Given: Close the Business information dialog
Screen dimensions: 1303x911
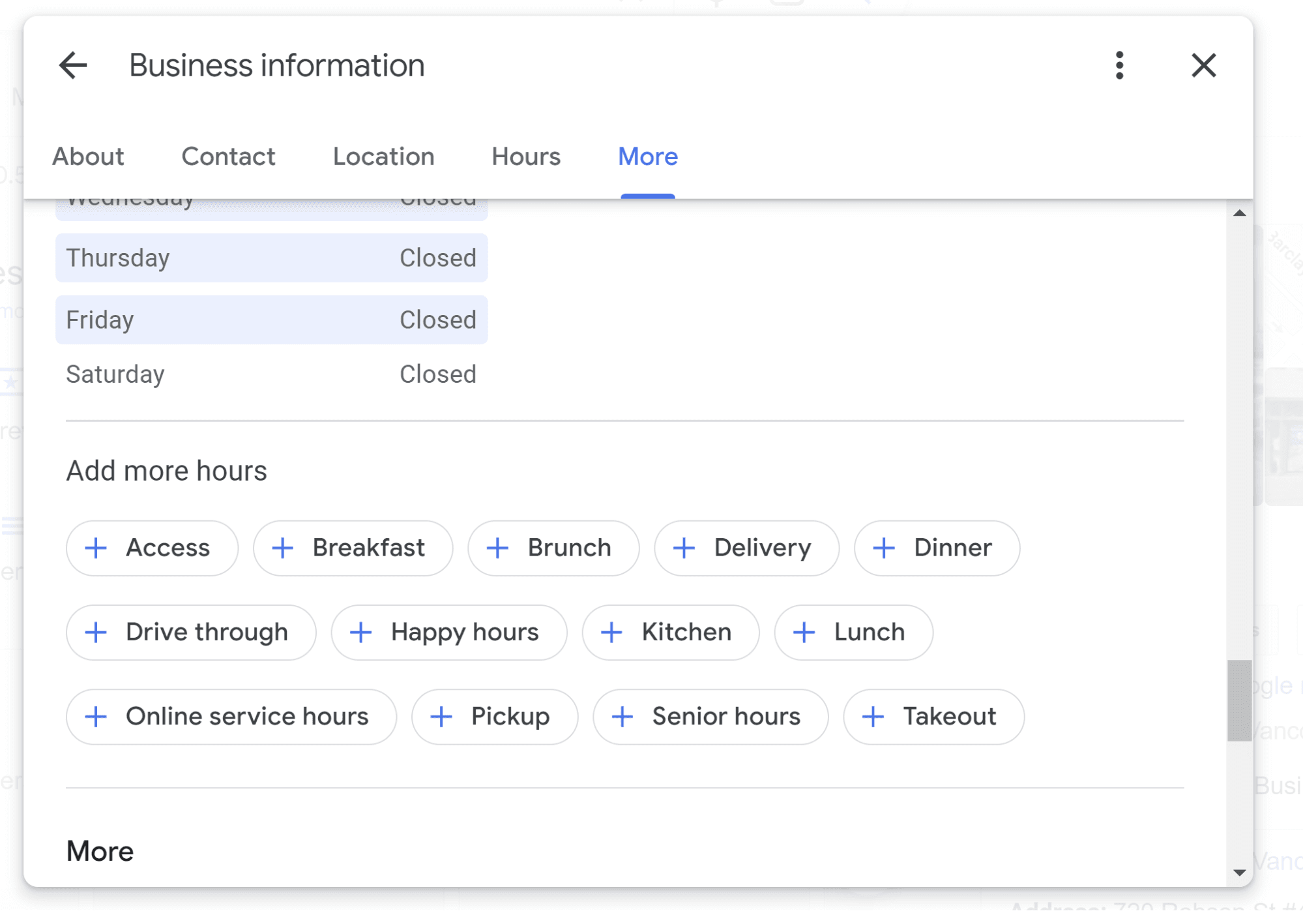Looking at the screenshot, I should (1203, 65).
